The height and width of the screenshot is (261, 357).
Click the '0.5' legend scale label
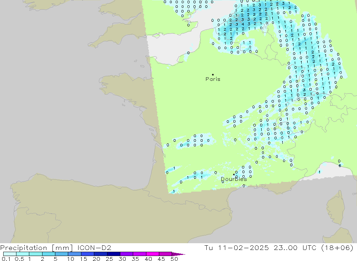20,259
